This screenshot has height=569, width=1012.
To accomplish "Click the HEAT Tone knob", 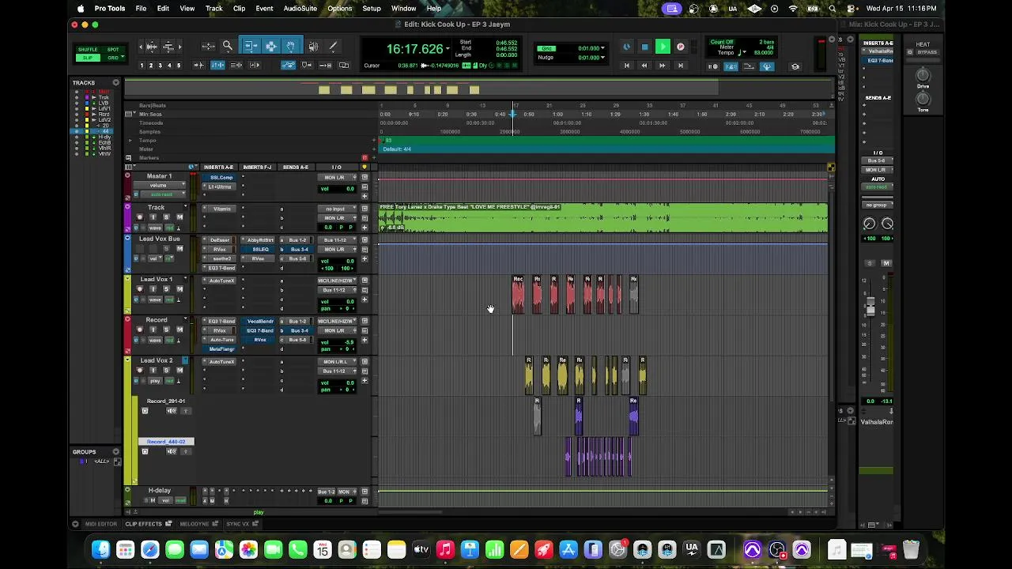I will (923, 99).
